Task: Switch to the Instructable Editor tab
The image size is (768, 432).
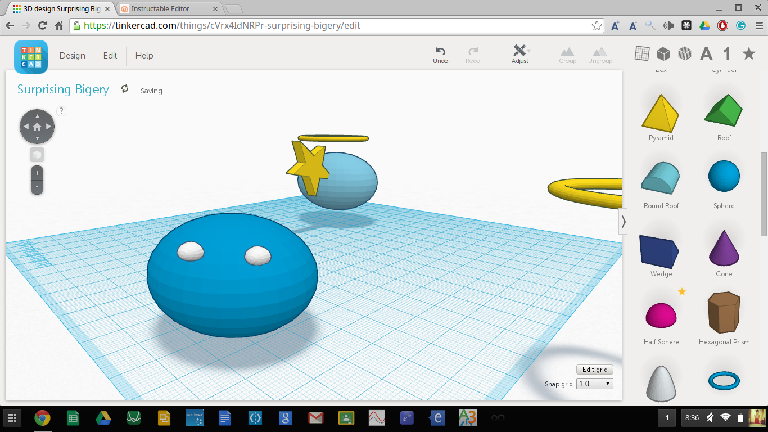Action: click(x=167, y=8)
